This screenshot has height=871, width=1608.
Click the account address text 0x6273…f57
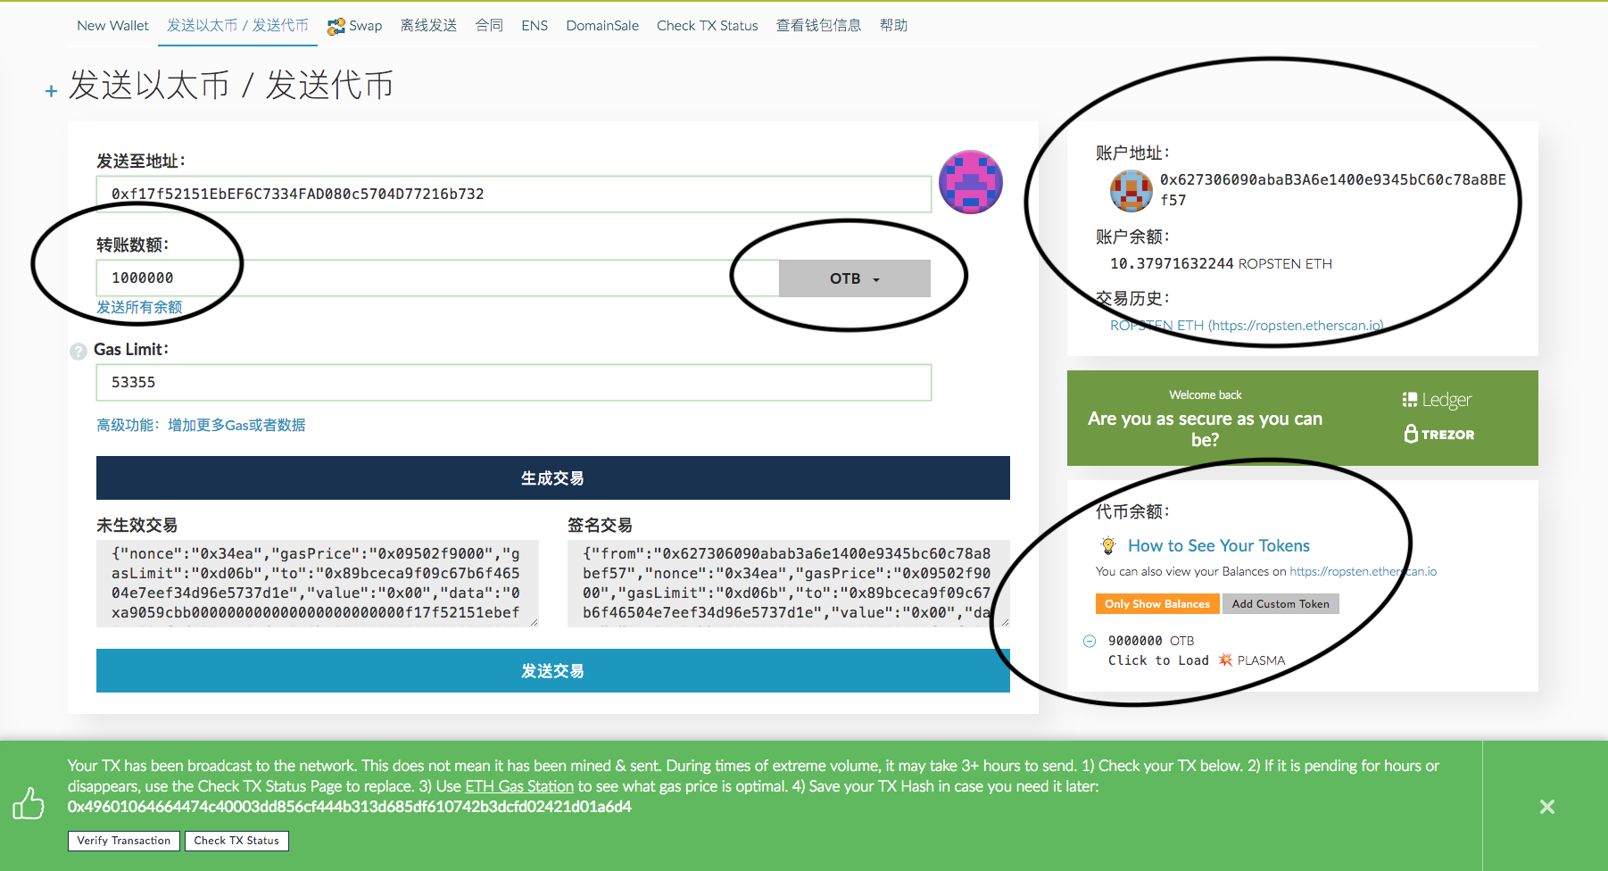pyautogui.click(x=1333, y=190)
